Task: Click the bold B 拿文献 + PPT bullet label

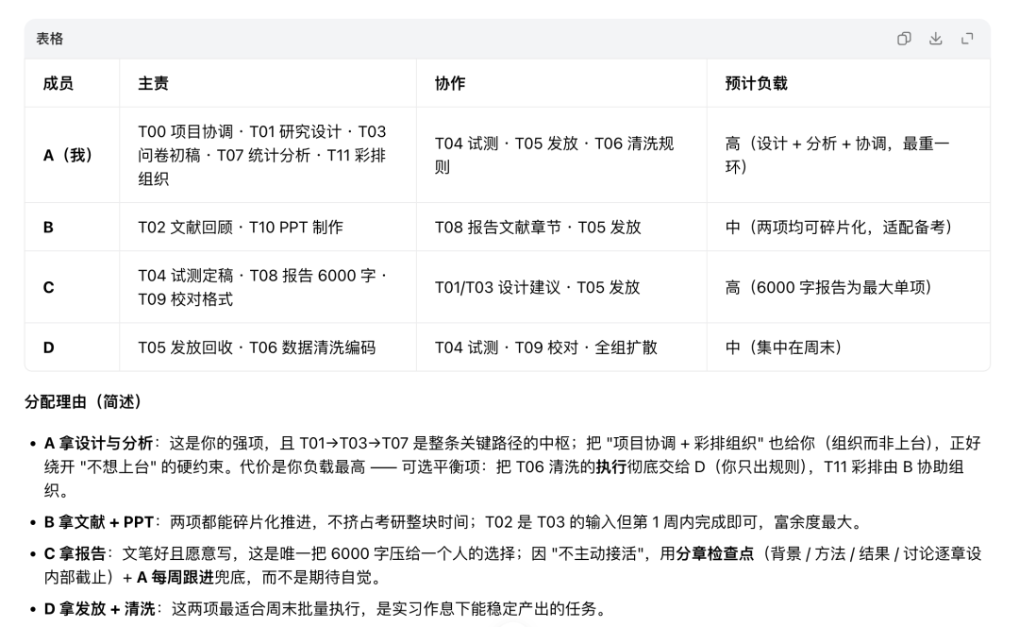Action: (99, 522)
